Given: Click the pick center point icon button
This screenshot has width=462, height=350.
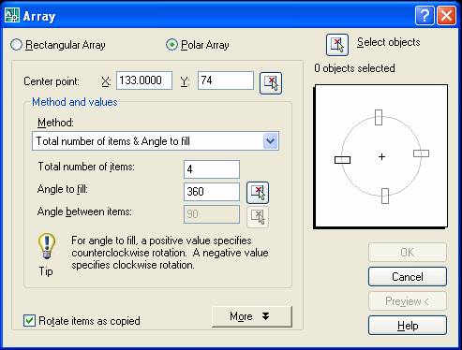Looking at the screenshot, I should click(x=271, y=83).
